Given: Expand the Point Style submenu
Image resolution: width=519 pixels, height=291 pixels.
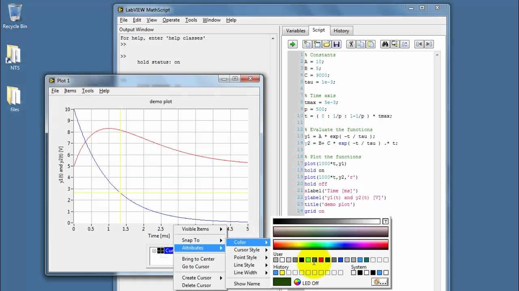Looking at the screenshot, I should point(248,257).
